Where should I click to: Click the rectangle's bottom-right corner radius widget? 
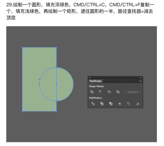(x=53, y=108)
